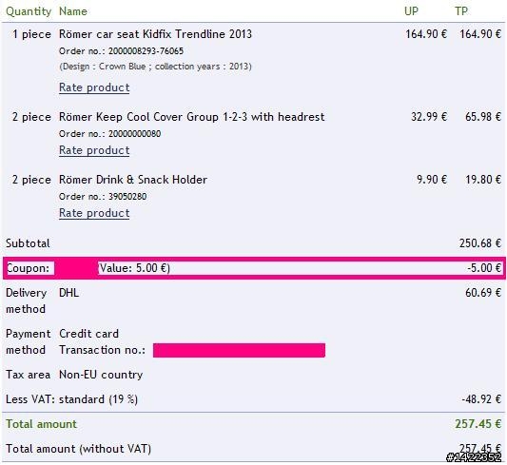Viewport: 507px width, 465px height.
Task: Click the Name column header
Action: (x=73, y=11)
